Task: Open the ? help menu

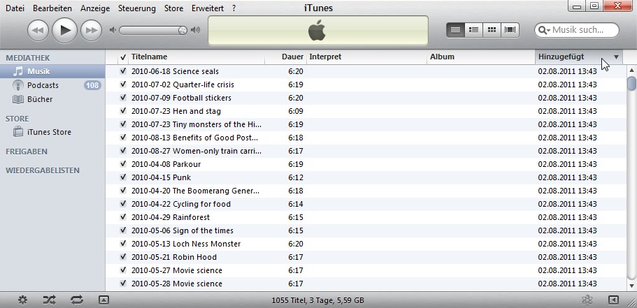Action: coord(234,8)
